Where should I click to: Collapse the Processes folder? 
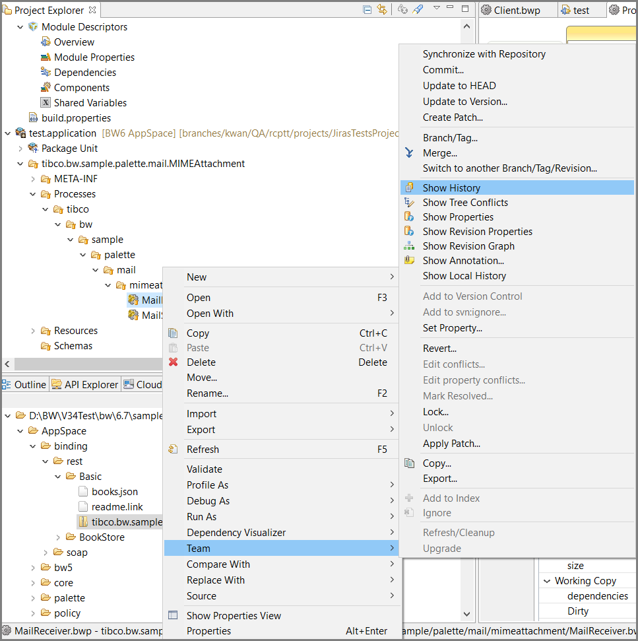pyautogui.click(x=33, y=194)
